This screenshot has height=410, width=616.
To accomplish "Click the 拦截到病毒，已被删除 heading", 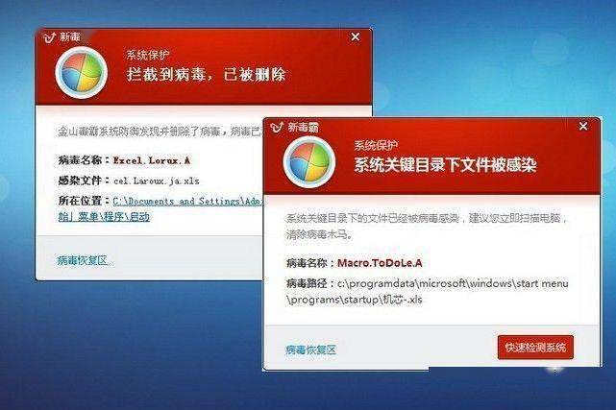I will 207,75.
